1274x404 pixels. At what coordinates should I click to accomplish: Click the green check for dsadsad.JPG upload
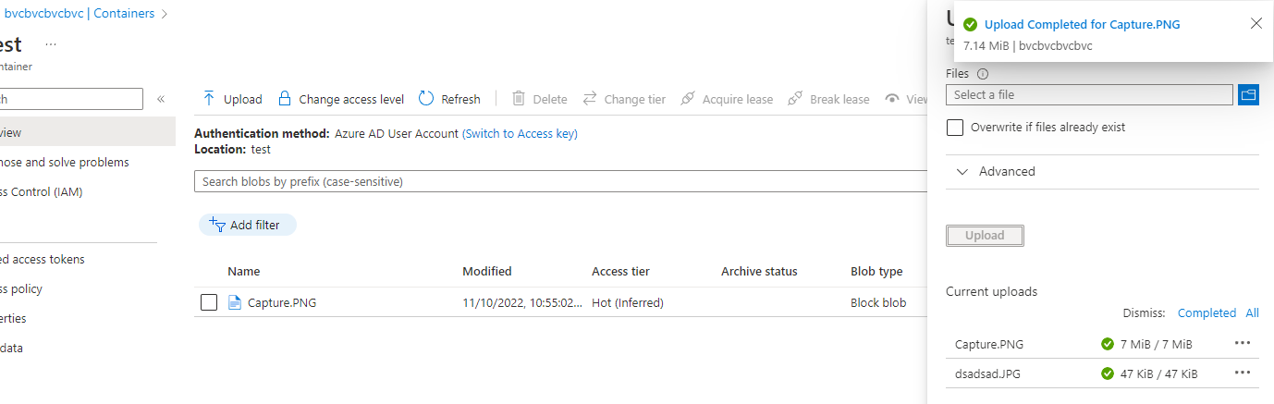pyautogui.click(x=1108, y=373)
